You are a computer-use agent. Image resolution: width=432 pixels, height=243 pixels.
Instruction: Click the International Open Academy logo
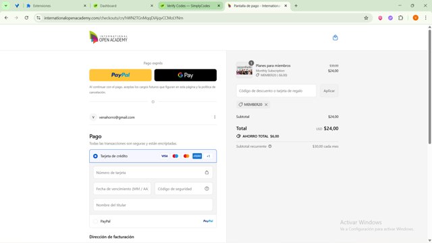point(108,38)
